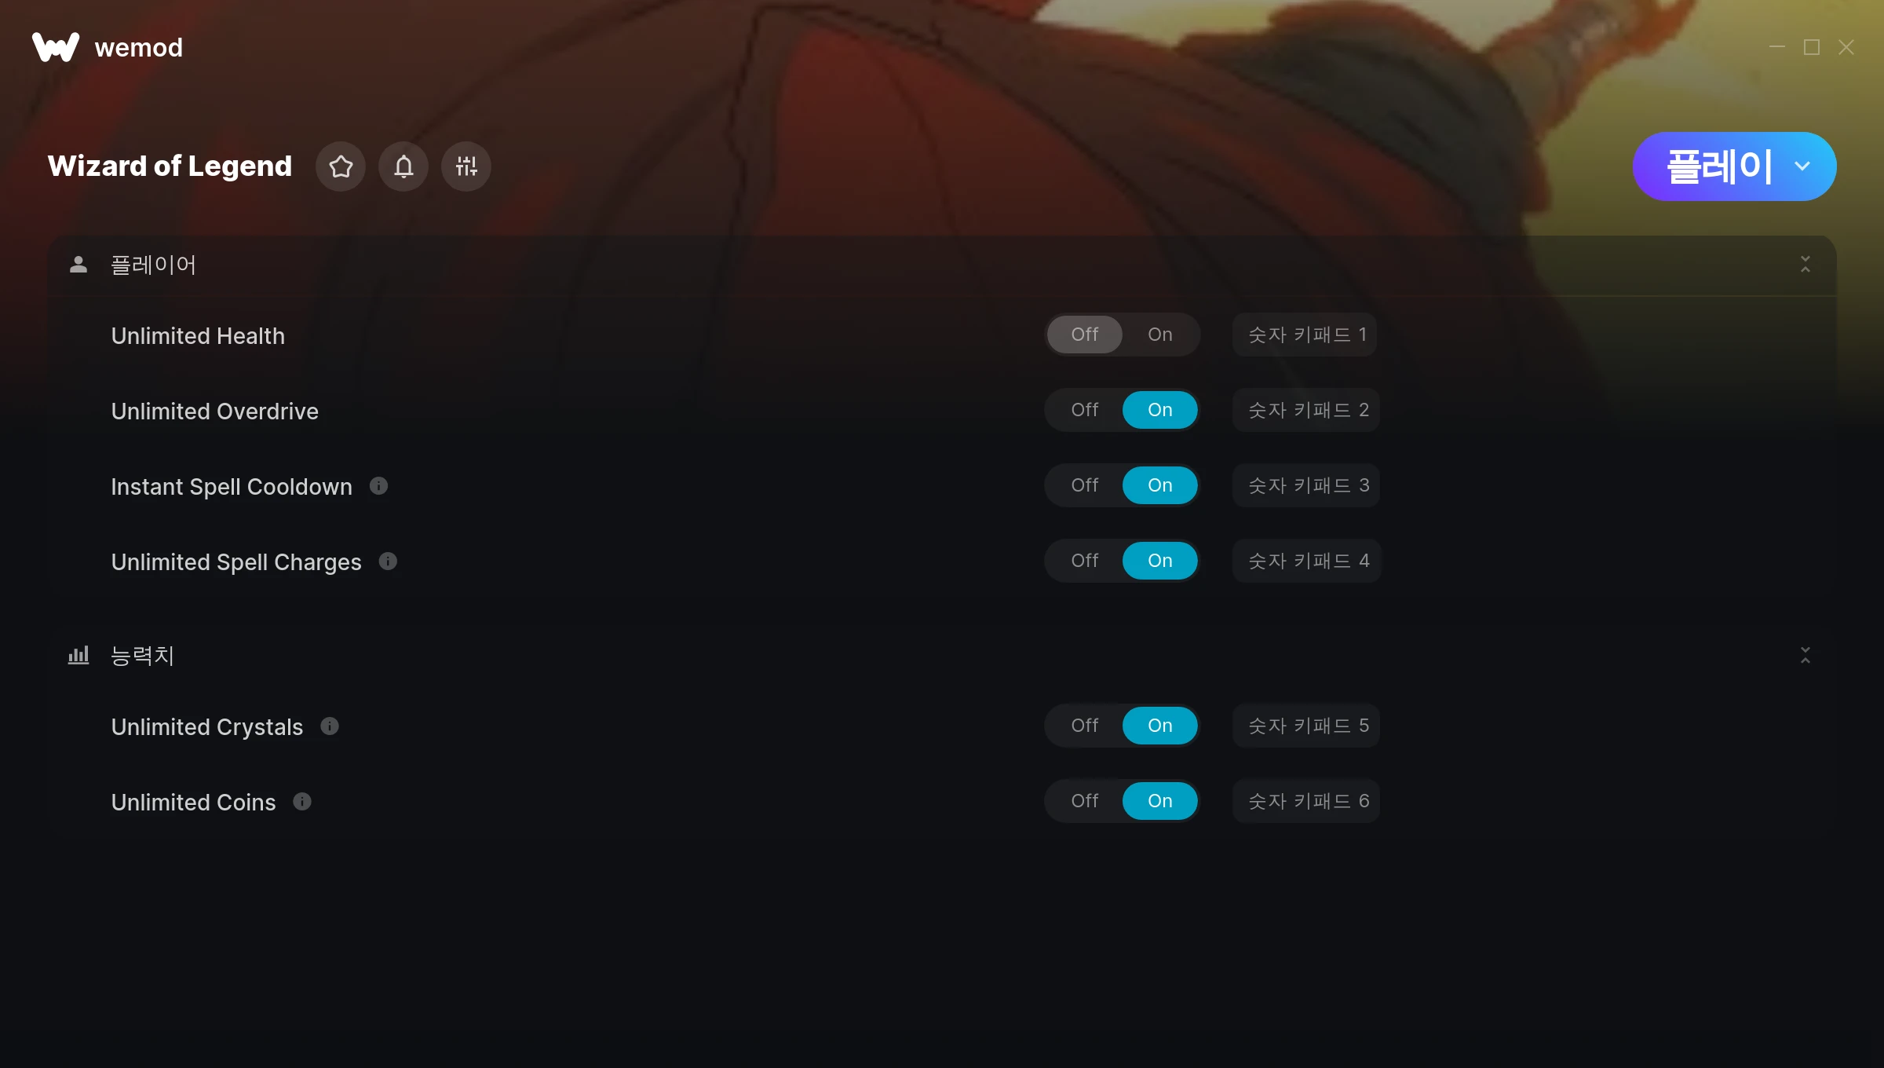Click the Unlimited Spell Charges label
The image size is (1884, 1068).
236,562
